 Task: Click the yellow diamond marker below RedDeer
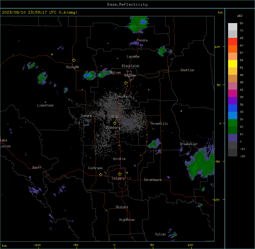126,83
